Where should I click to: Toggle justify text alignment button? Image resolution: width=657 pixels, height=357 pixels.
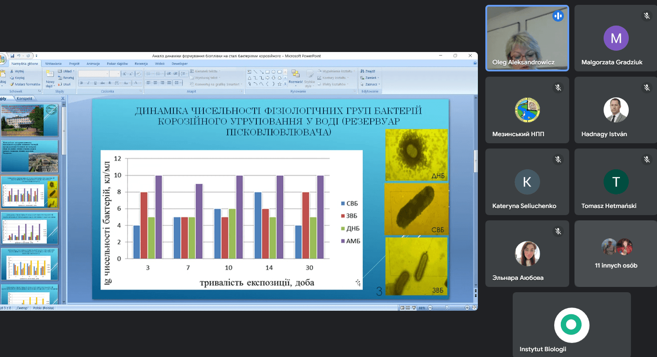(169, 83)
